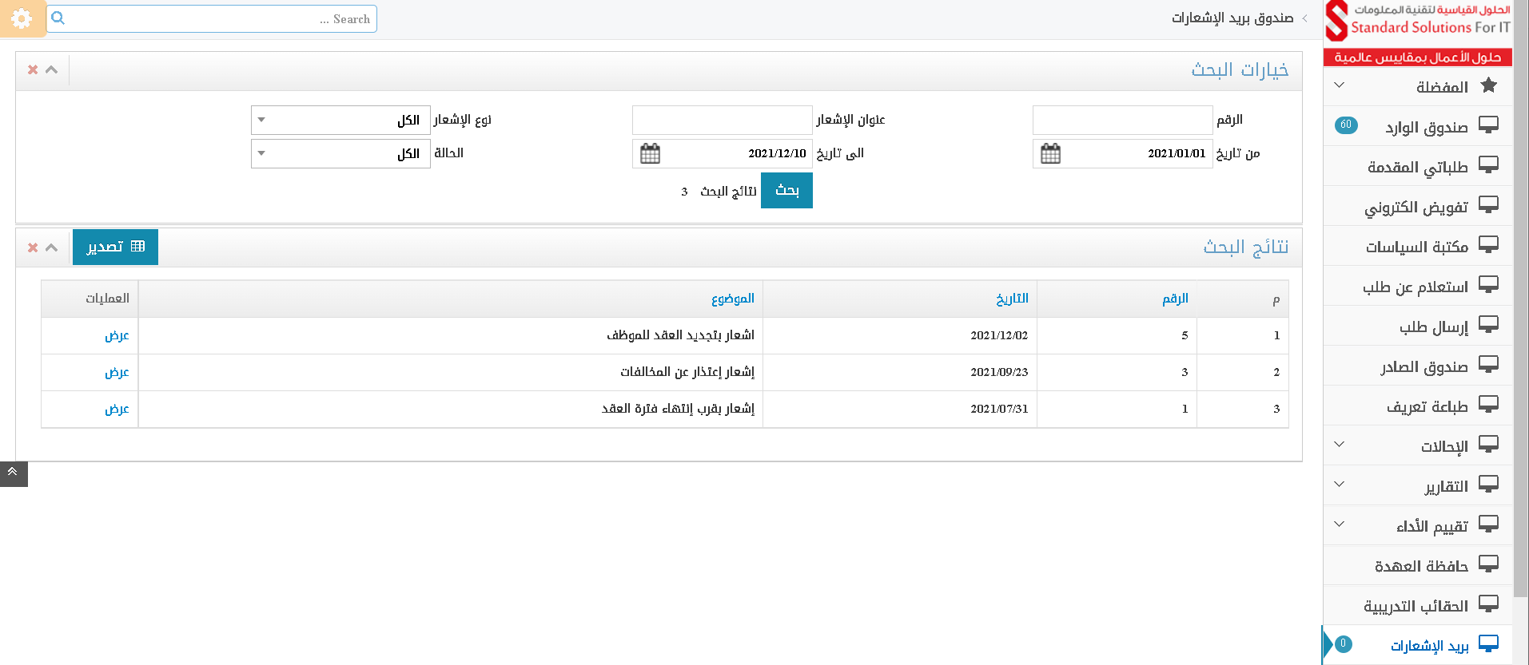Close the search results panel with X
Screen dimensions: 1529x665
coord(33,247)
